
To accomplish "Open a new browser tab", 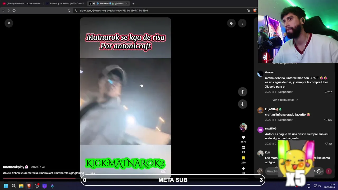I will 133,3.
